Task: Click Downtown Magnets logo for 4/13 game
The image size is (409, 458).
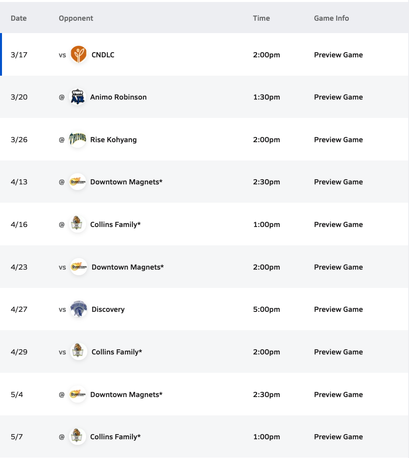Action: pos(77,182)
